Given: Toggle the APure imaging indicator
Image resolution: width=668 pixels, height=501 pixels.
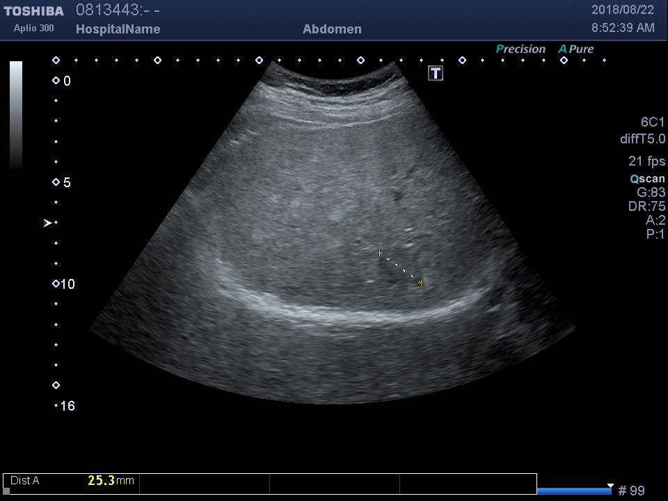Looking at the screenshot, I should click(576, 49).
